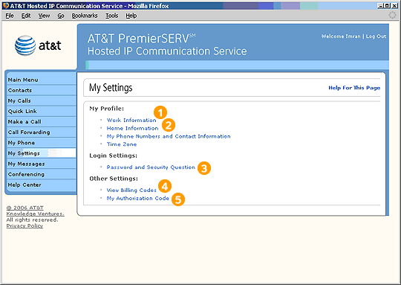
Task: Close the Firefox window
Action: pos(394,6)
